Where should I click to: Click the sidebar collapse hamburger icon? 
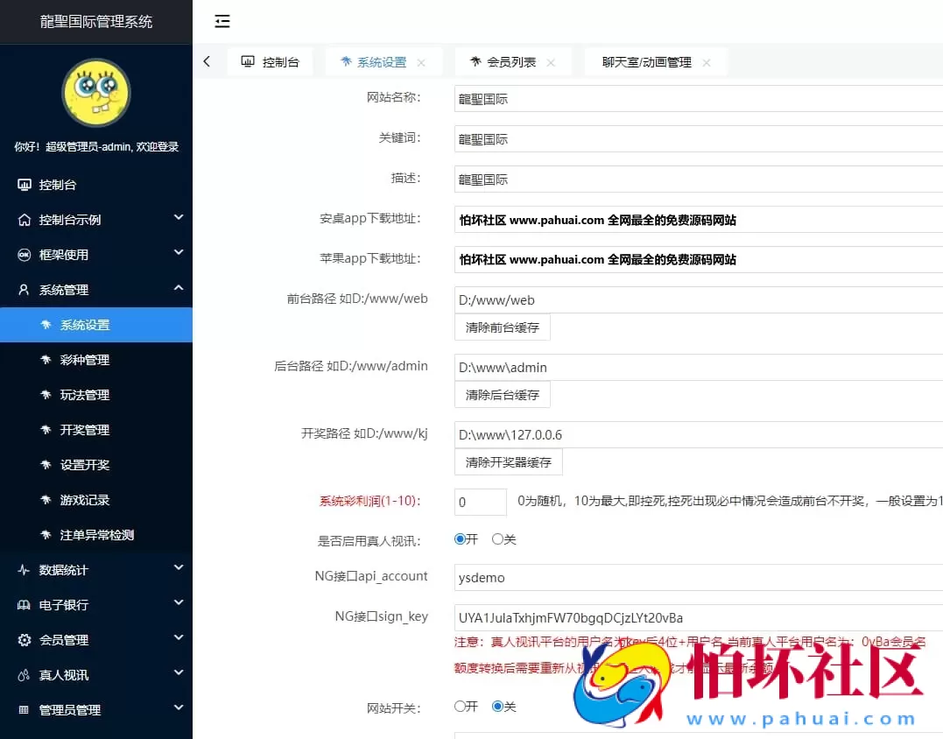222,21
